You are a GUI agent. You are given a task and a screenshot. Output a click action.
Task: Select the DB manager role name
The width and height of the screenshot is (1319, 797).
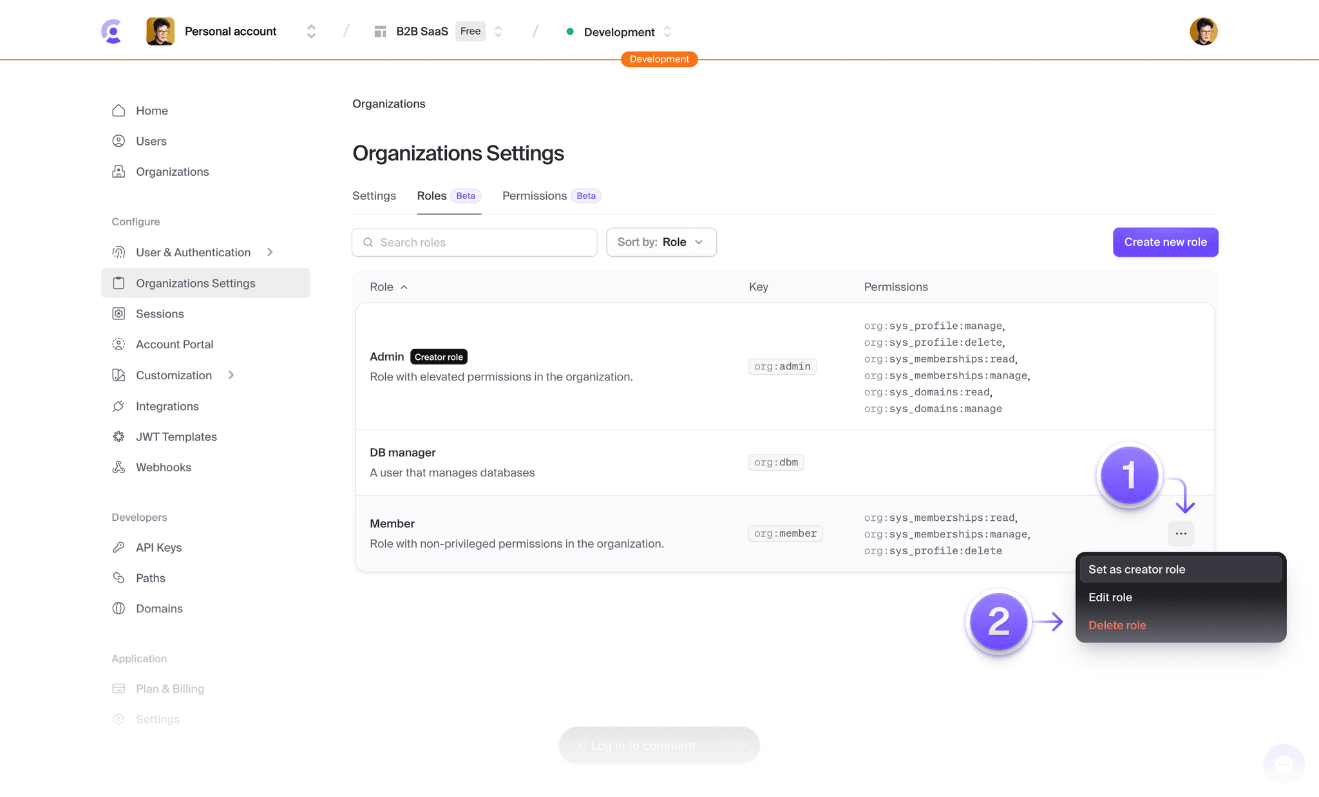[x=403, y=453]
